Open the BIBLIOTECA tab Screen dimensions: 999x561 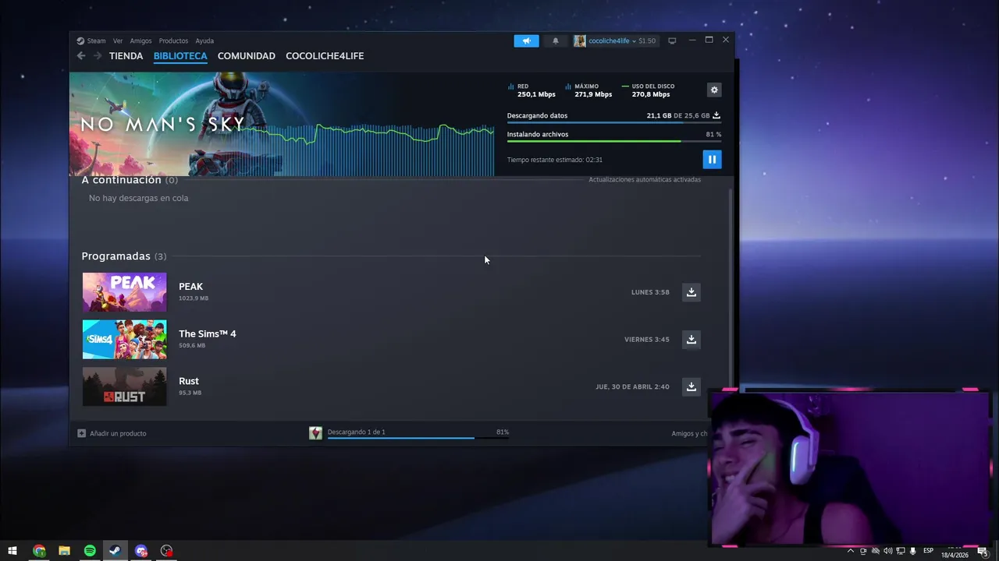click(x=180, y=56)
